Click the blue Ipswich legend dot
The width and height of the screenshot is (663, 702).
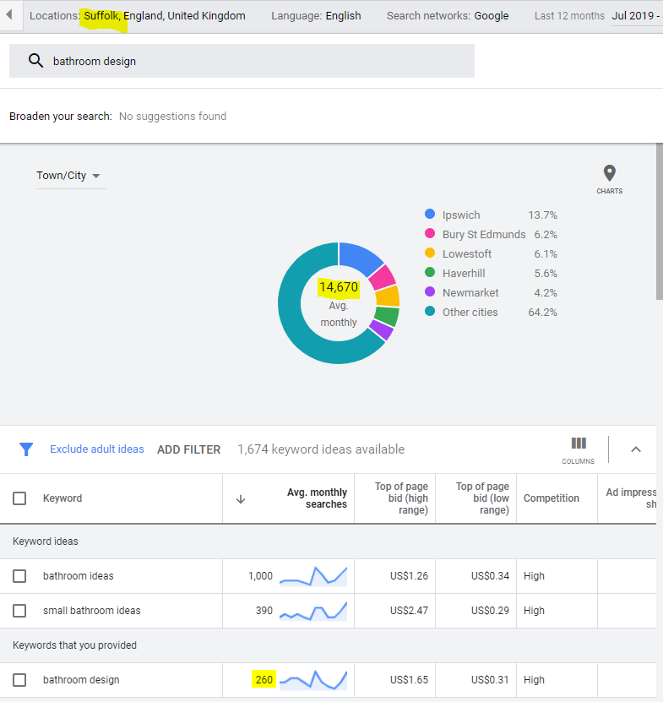[430, 214]
